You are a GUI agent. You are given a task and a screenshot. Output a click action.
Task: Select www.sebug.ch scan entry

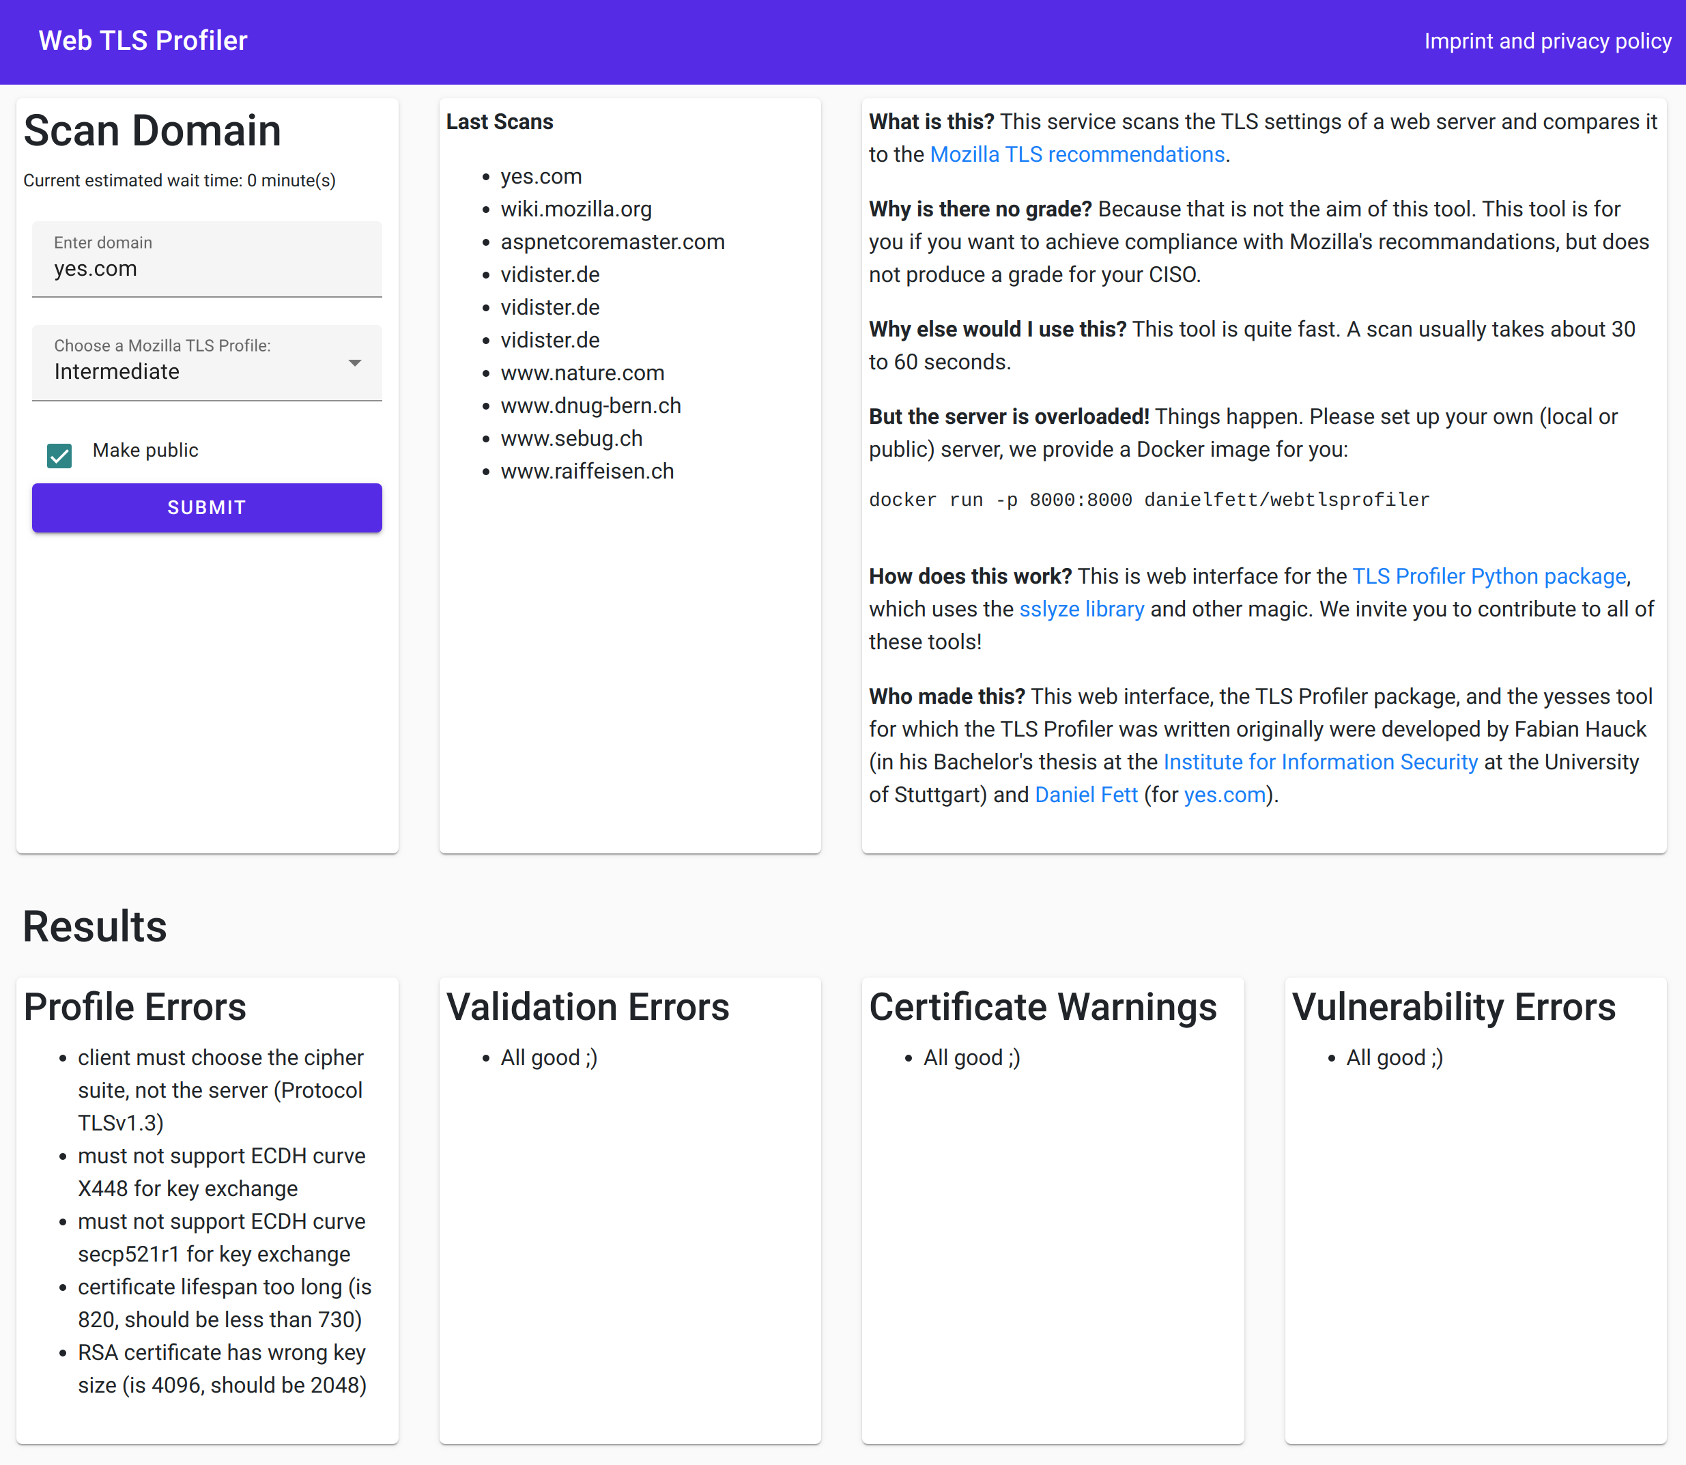click(571, 438)
